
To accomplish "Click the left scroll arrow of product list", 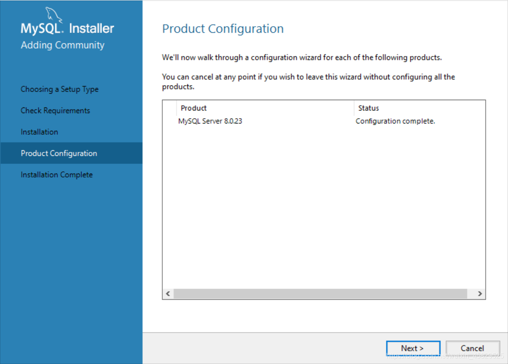I will click(x=168, y=294).
